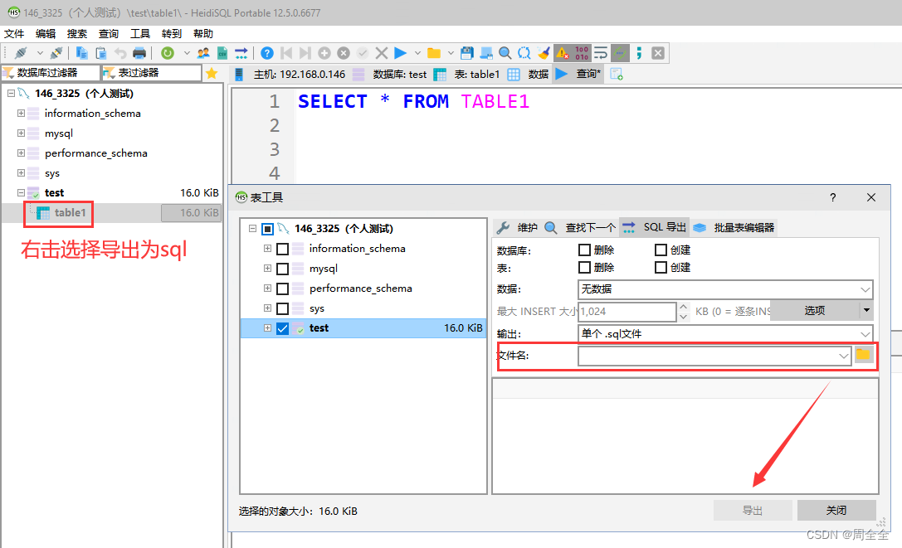Enable table 删除 (drop) checkbox
This screenshot has width=902, height=548.
(x=584, y=267)
